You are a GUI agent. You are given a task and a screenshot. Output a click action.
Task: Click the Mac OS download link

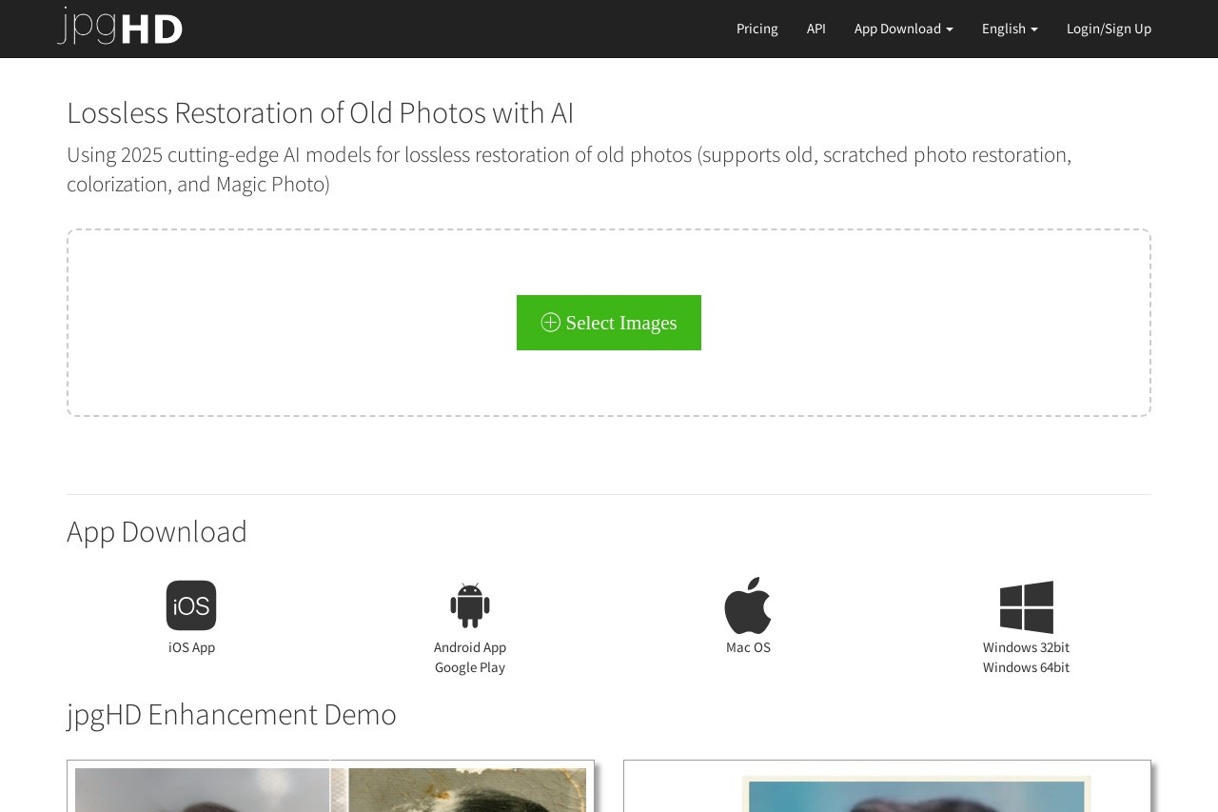pyautogui.click(x=748, y=647)
